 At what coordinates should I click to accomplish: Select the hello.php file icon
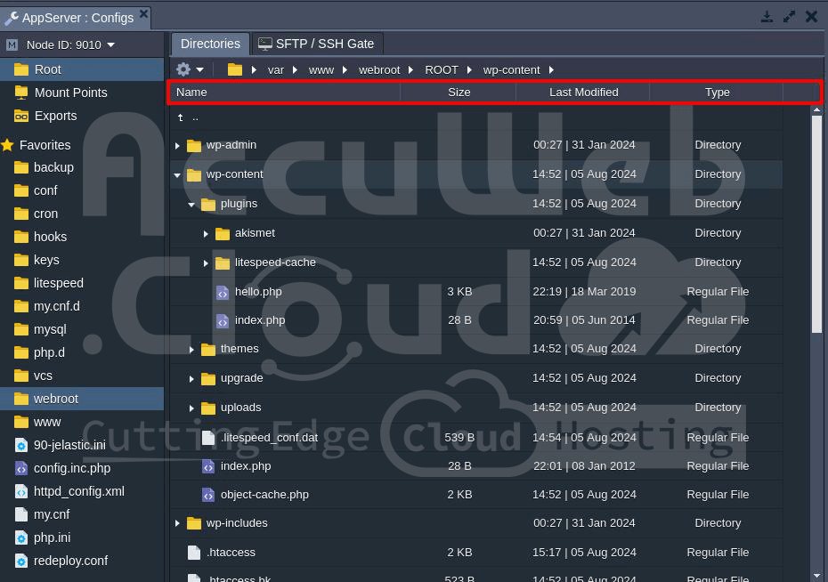pos(223,292)
